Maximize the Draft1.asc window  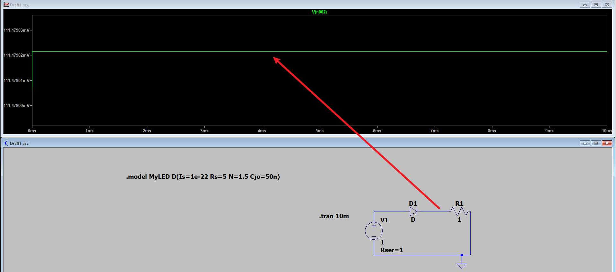point(596,143)
